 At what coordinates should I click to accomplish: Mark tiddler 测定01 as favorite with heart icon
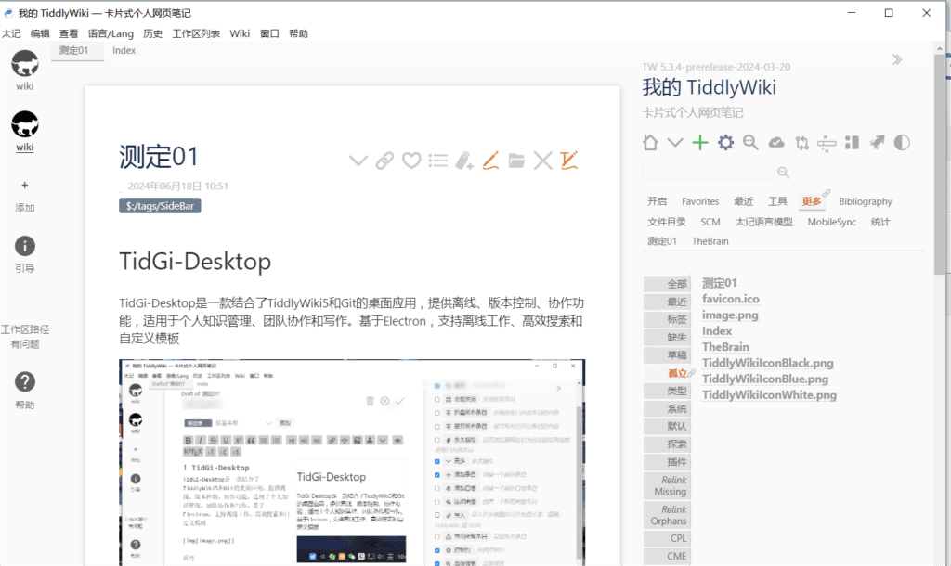point(411,161)
